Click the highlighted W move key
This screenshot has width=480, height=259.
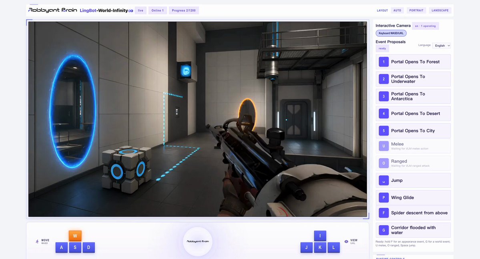click(75, 236)
